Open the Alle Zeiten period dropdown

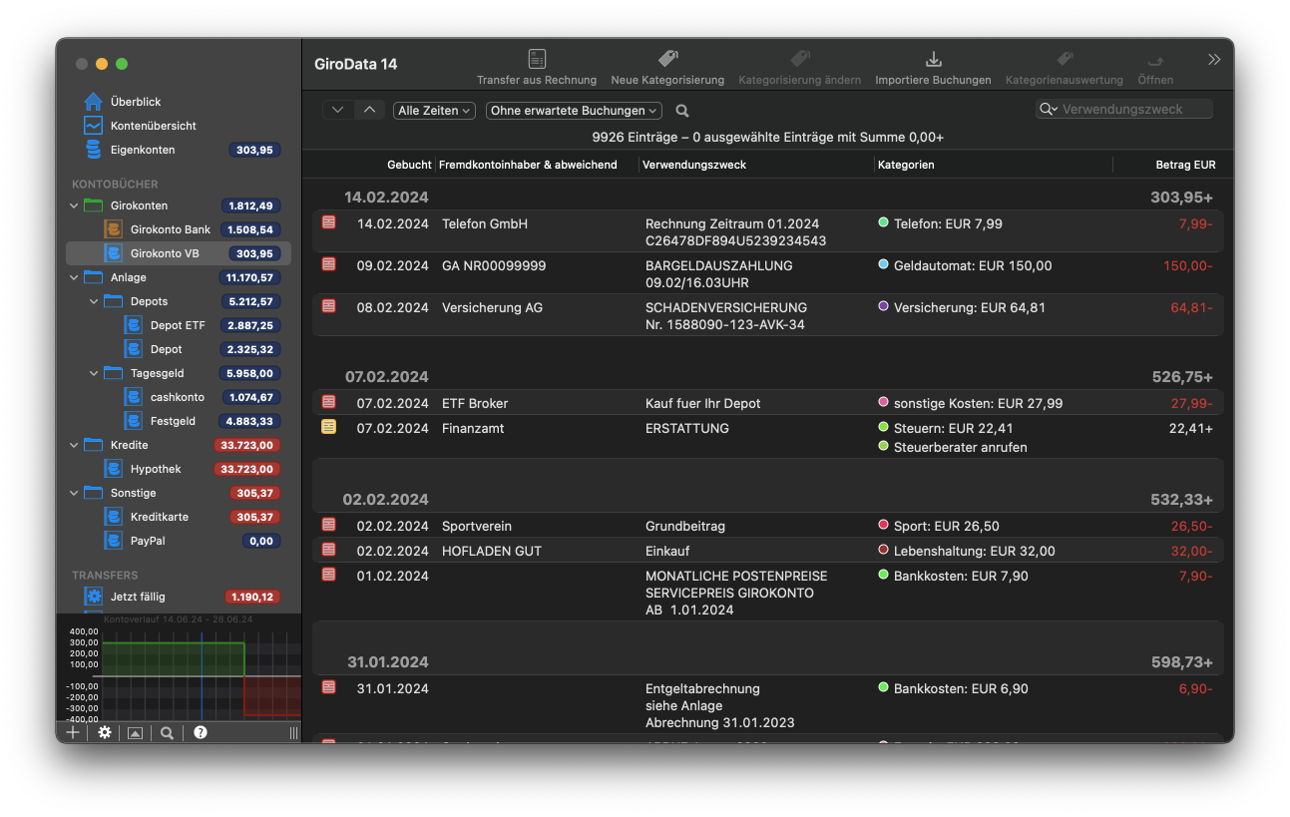point(434,111)
